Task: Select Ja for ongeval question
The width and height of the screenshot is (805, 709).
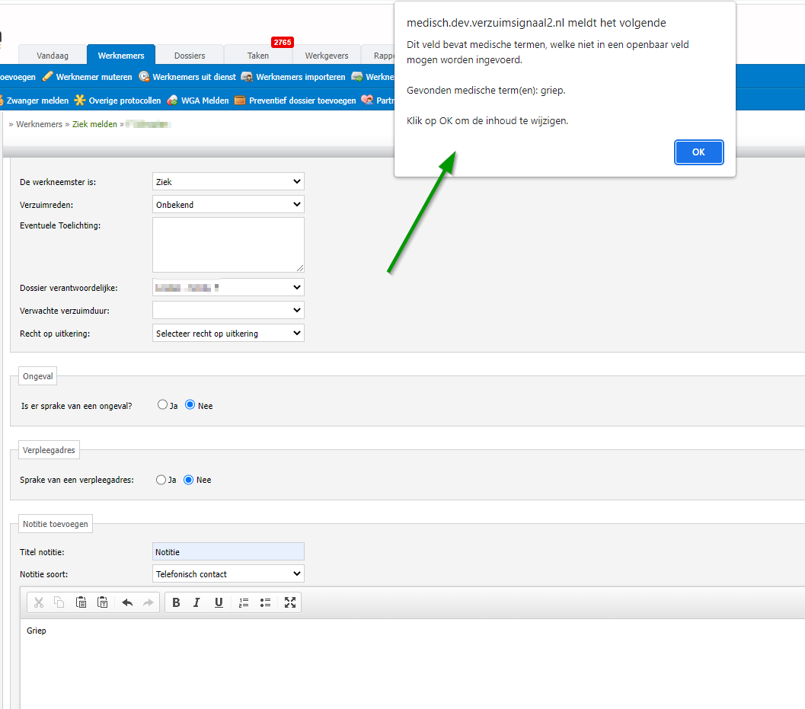Action: 162,405
